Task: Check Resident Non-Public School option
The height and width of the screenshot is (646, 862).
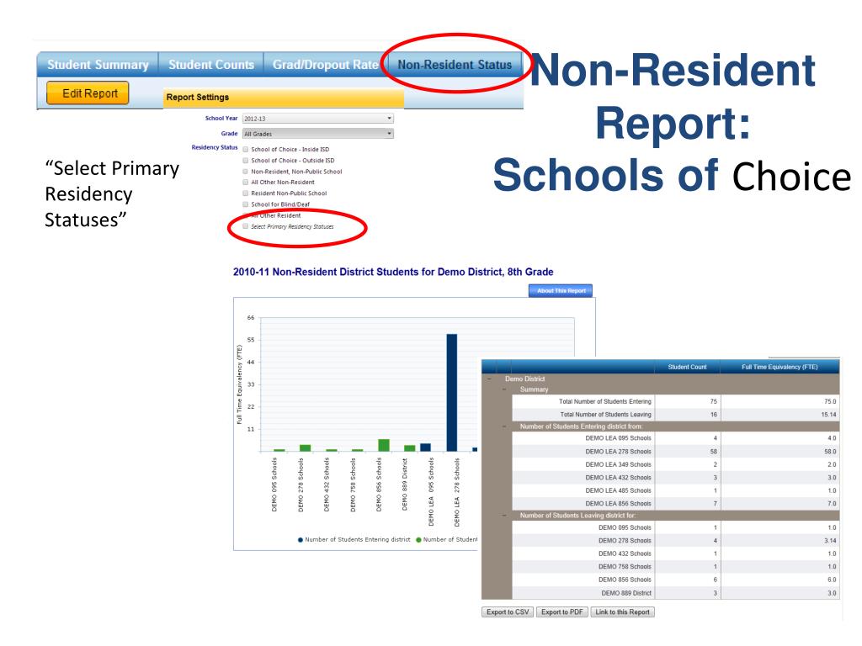Action: (x=246, y=193)
